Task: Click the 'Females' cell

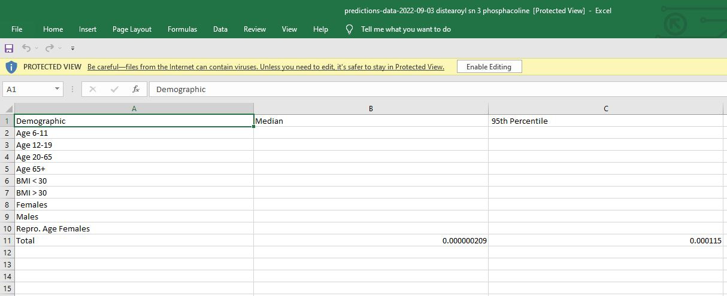Action: (134, 205)
